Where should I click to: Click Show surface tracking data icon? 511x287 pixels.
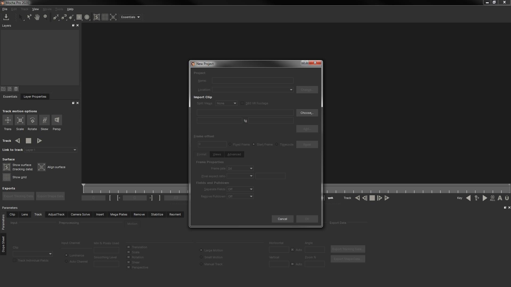[x=7, y=167]
